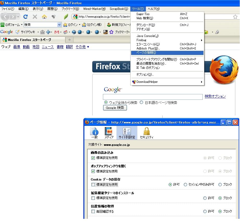Image resolution: width=240 pixels, height=223 pixels.
Task: Click the Google search text field
Action: tap(153, 97)
